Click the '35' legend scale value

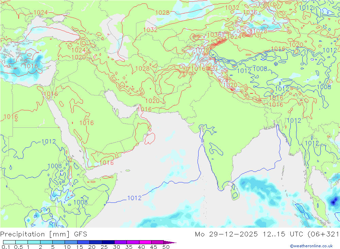[129, 247]
